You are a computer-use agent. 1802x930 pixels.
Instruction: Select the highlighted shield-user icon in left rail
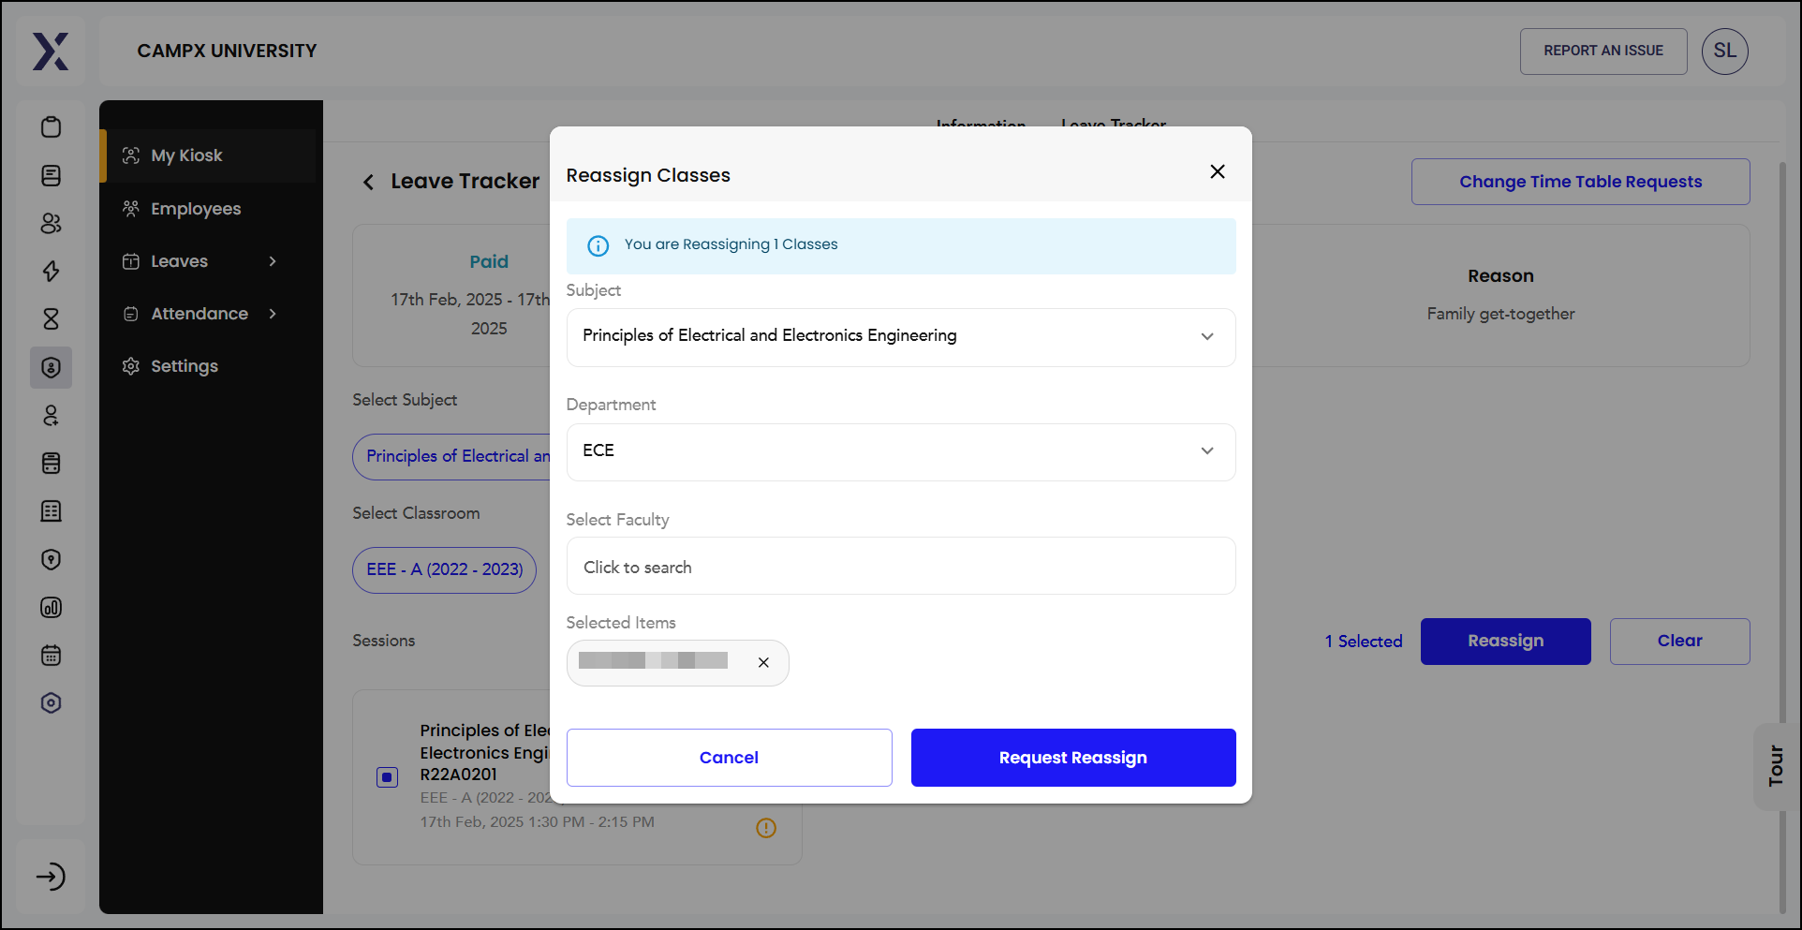[52, 367]
